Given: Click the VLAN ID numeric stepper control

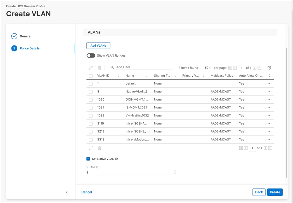Looking at the screenshot, I should pos(174,172).
